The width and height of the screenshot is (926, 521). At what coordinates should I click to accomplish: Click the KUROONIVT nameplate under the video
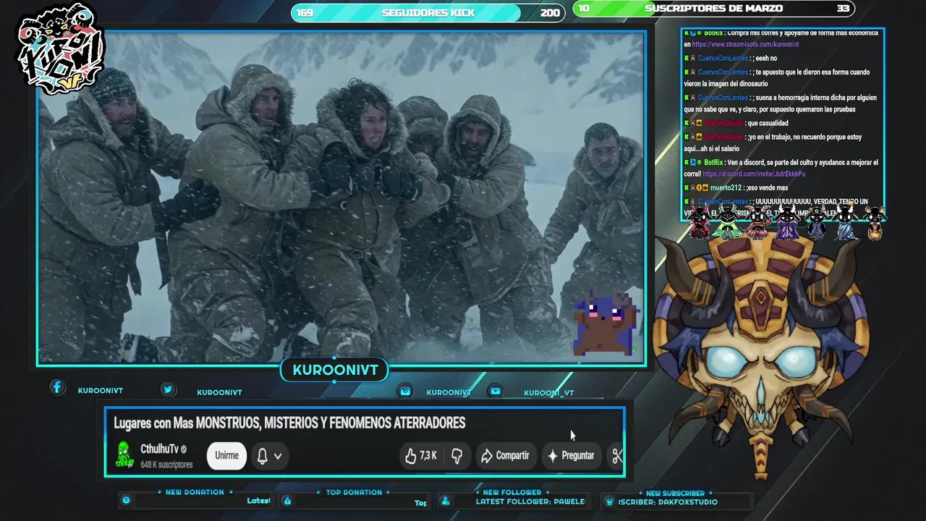tap(335, 370)
